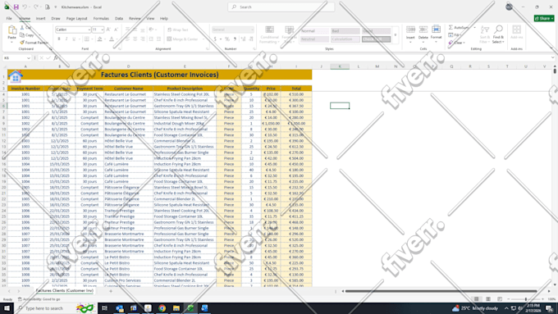This screenshot has width=558, height=314.
Task: Increase the font size
Action: 108,30
